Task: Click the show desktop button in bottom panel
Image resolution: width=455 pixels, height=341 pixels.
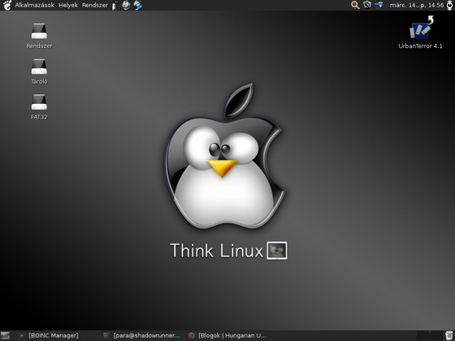Action: (5, 335)
